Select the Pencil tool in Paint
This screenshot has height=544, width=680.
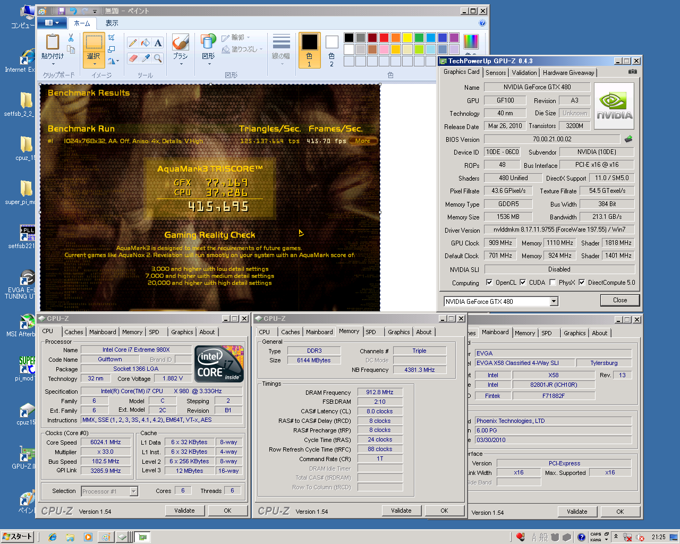pos(133,43)
